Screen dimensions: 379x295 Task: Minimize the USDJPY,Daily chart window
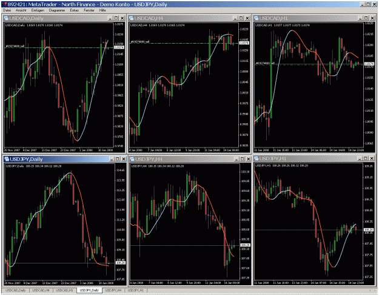[112, 159]
